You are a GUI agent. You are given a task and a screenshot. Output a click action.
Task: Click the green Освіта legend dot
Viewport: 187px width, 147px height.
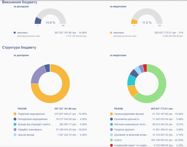point(112,140)
